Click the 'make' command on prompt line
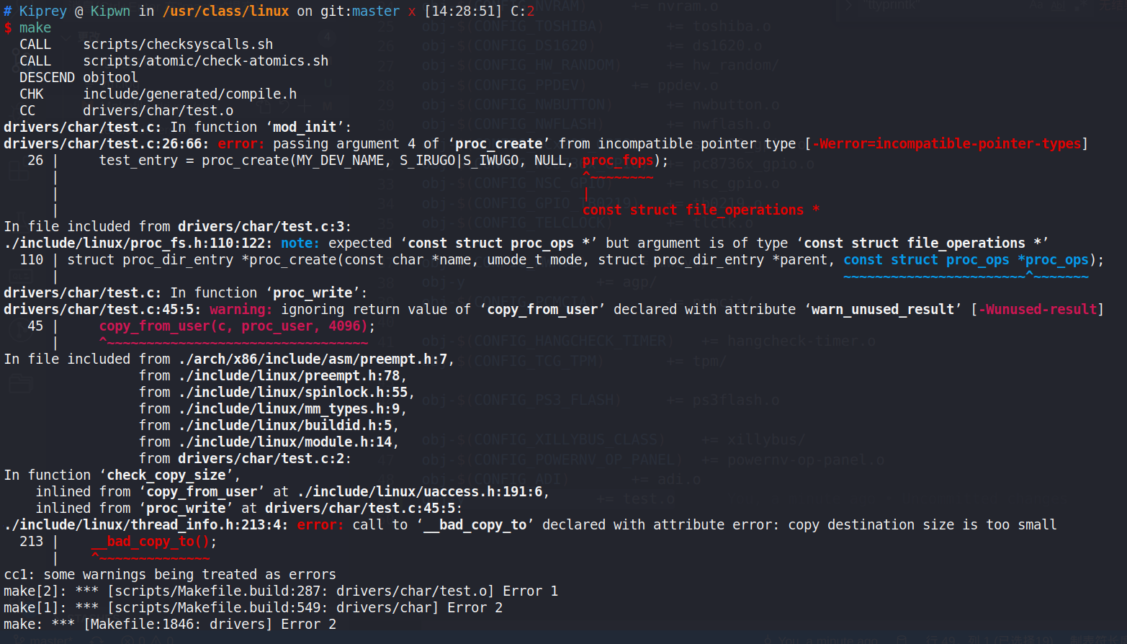 35,28
